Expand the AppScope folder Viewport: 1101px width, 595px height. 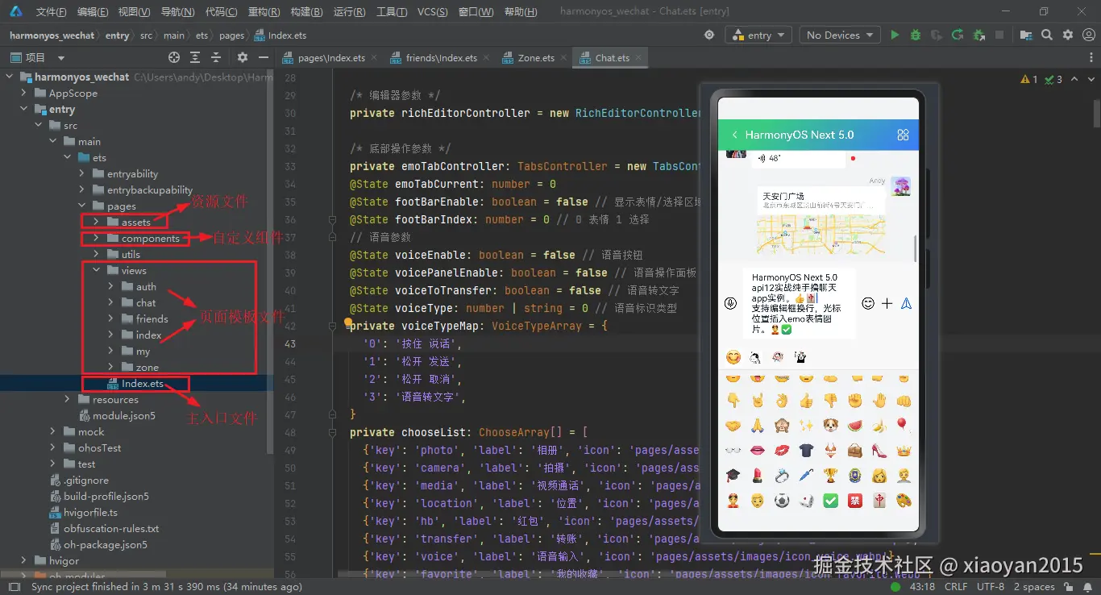(x=24, y=94)
